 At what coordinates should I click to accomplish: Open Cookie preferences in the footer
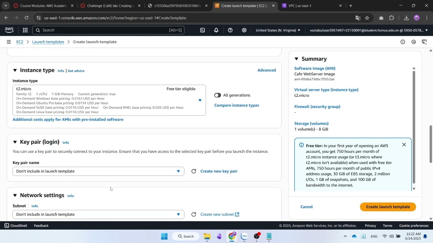[414, 225]
